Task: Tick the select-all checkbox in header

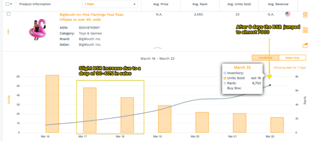Action: point(7,4)
